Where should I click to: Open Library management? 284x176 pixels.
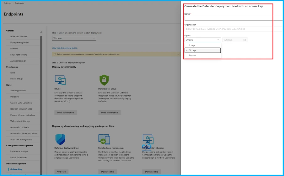pyautogui.click(x=19, y=43)
